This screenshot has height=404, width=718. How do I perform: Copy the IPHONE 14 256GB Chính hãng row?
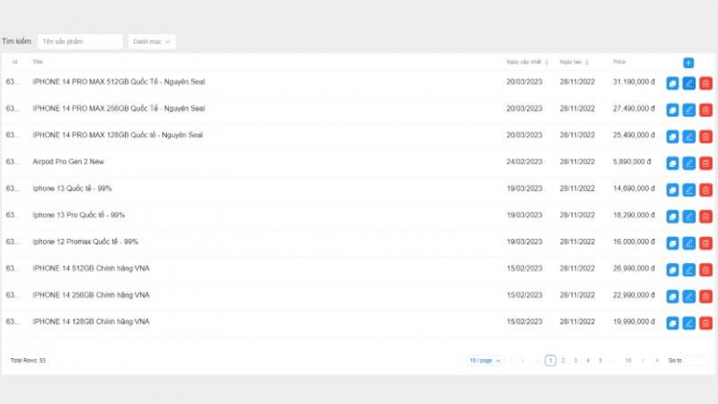pos(672,297)
